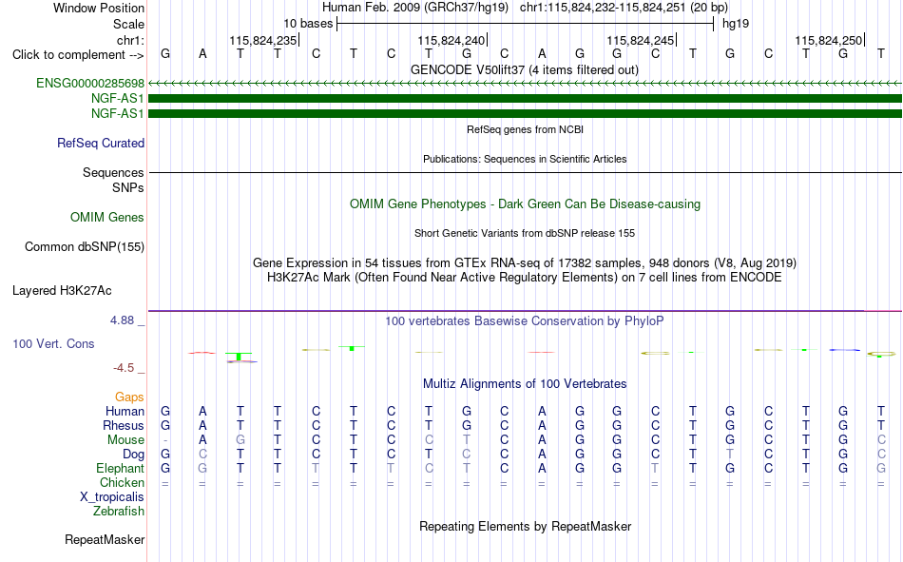Select the Rhesus species row label
The image size is (903, 562).
(124, 425)
